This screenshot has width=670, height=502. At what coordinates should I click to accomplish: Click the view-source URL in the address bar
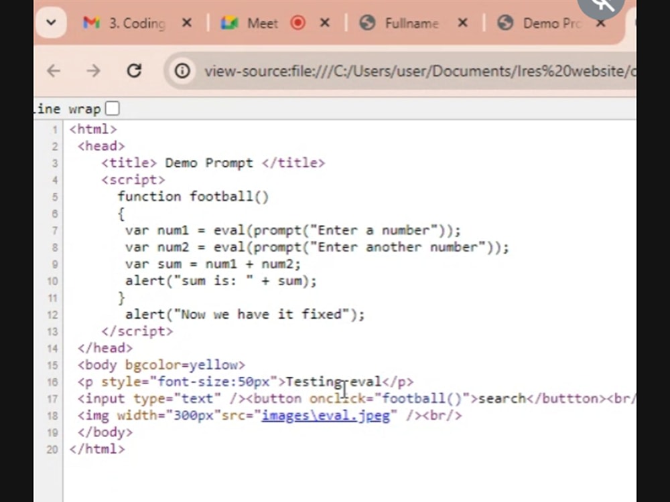[419, 71]
